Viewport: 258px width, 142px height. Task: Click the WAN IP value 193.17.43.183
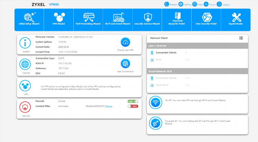(x=65, y=63)
